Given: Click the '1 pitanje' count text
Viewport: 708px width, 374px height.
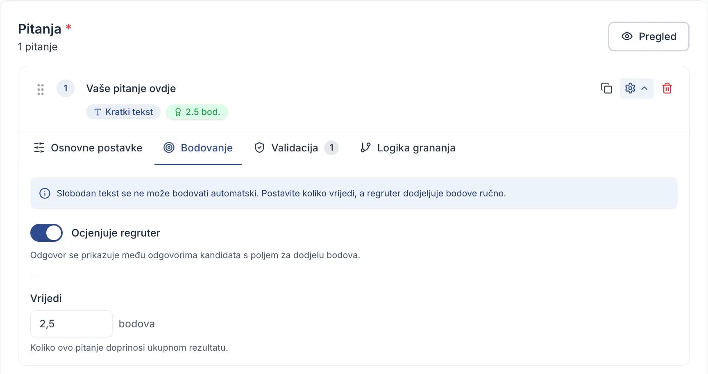Looking at the screenshot, I should tap(38, 47).
